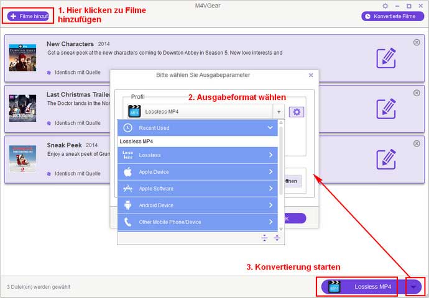
Task: Expand all profile categories icon
Action: point(277,238)
